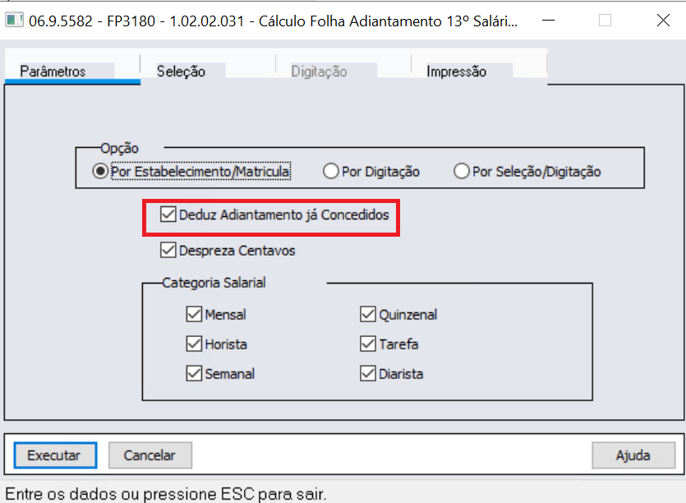Open help with the Ajuda button
The width and height of the screenshot is (686, 503).
pos(633,455)
